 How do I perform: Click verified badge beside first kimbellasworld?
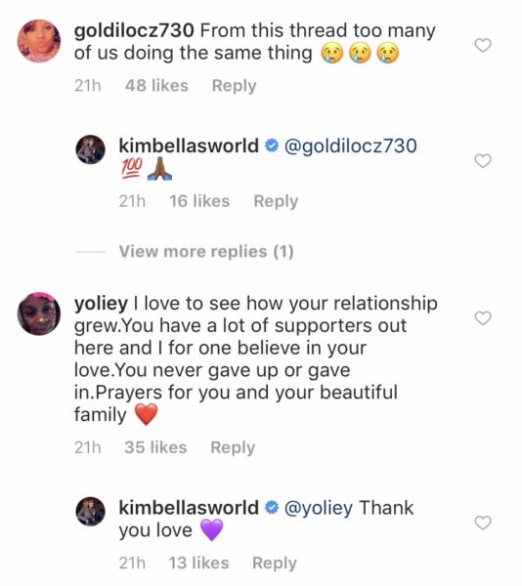272,146
